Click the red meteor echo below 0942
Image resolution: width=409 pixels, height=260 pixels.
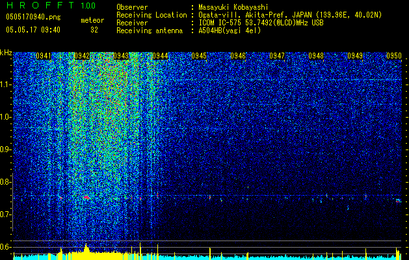[x=86, y=198]
